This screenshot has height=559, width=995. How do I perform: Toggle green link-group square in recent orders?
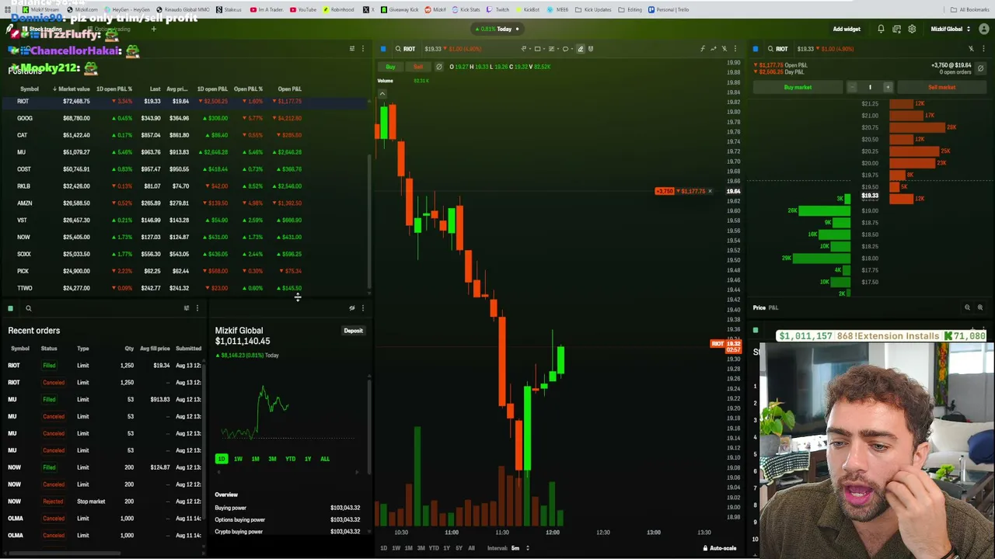pos(10,308)
